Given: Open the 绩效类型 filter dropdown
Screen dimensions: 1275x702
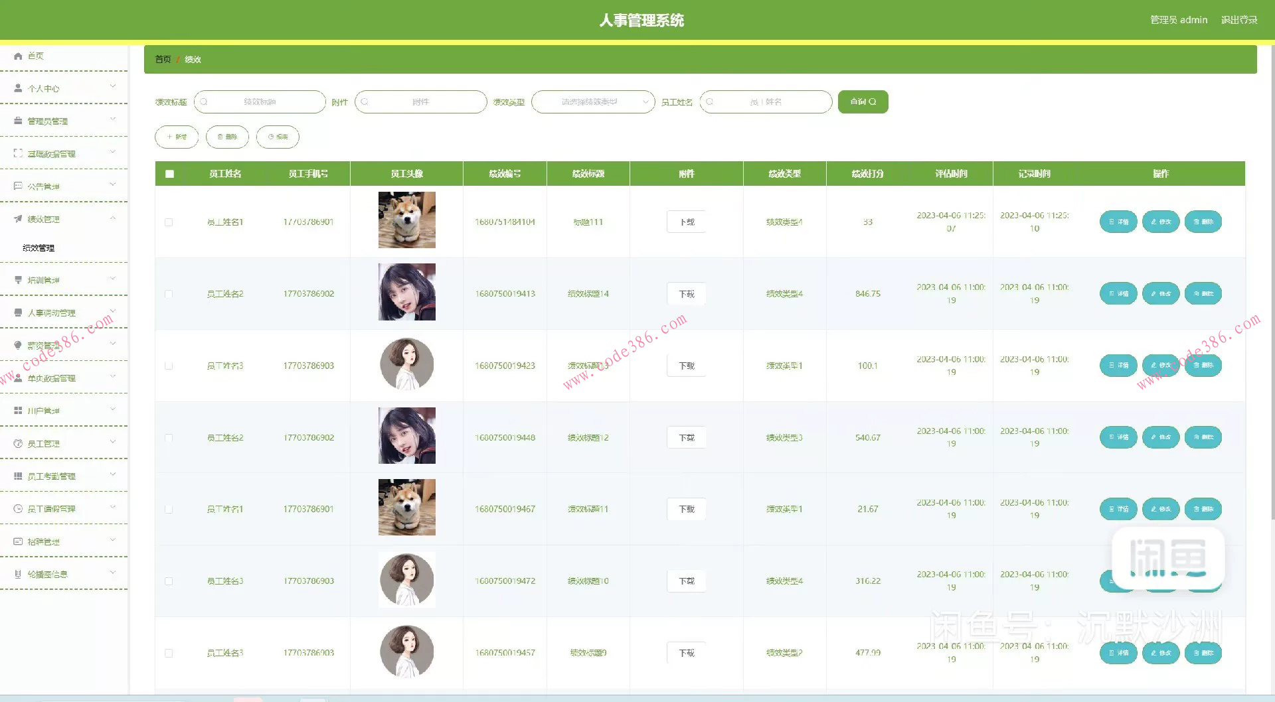Looking at the screenshot, I should 593,102.
